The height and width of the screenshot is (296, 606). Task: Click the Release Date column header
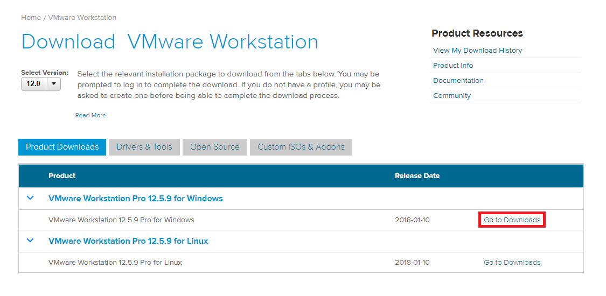click(x=417, y=175)
